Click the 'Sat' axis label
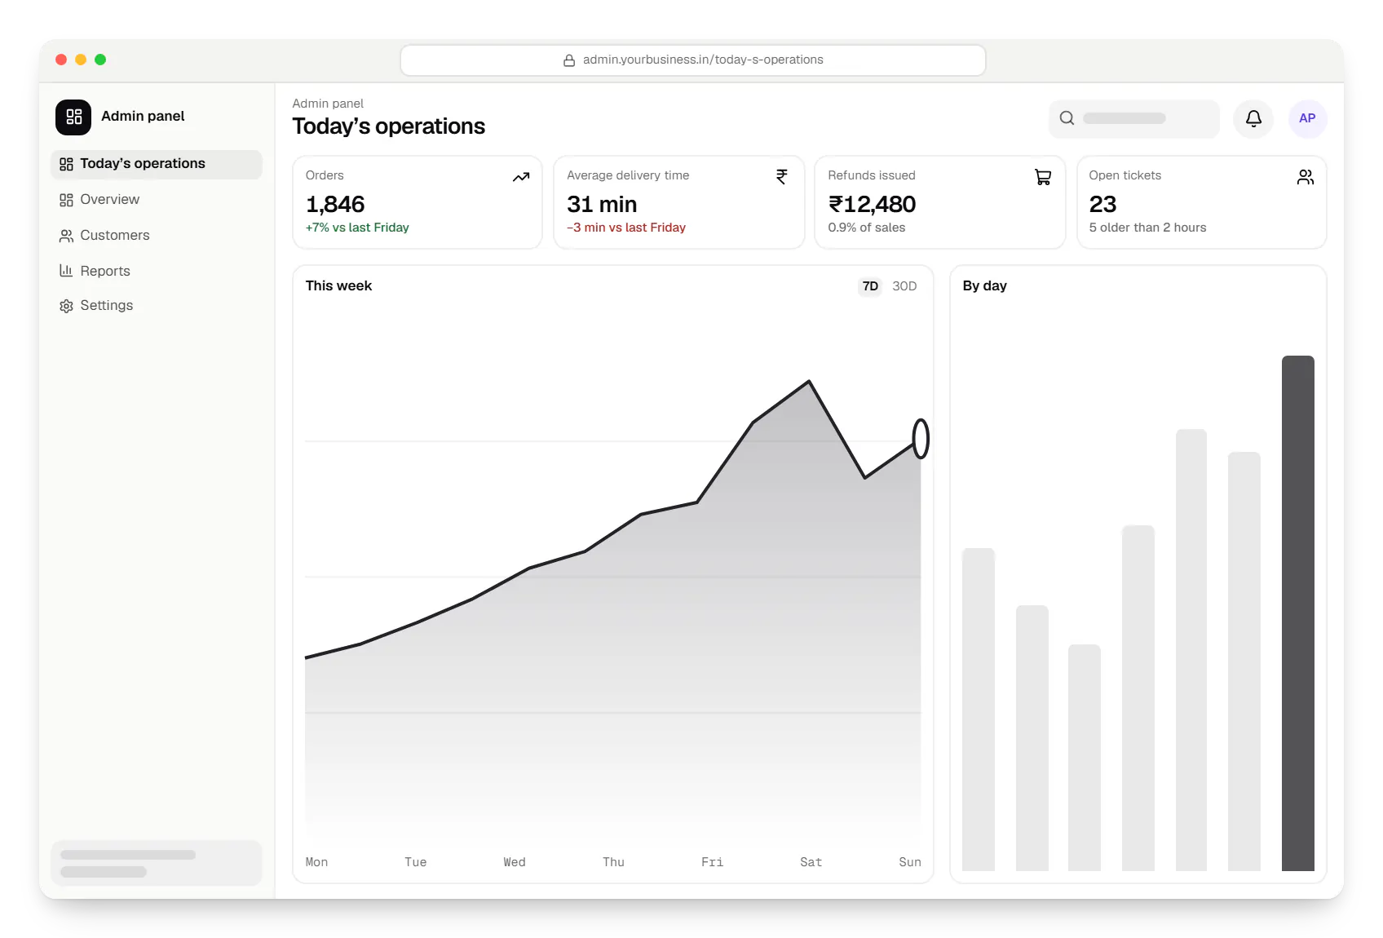This screenshot has width=1383, height=938. pos(811,862)
